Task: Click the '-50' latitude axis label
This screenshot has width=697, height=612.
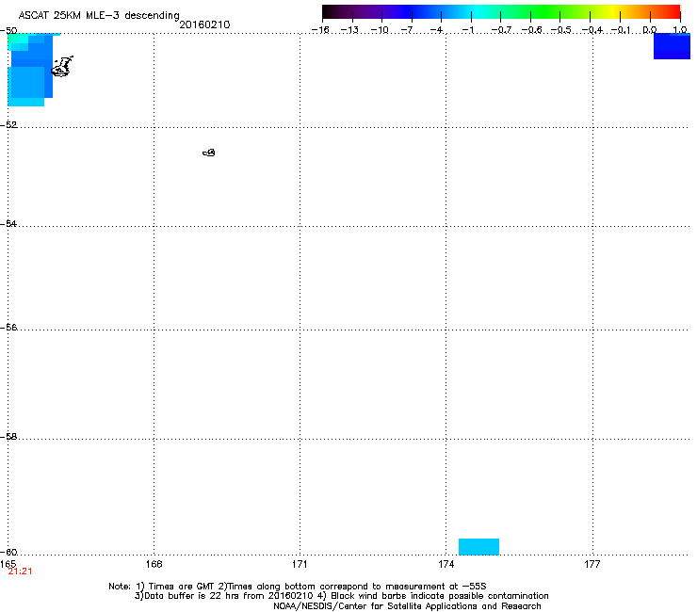Action: 8,31
